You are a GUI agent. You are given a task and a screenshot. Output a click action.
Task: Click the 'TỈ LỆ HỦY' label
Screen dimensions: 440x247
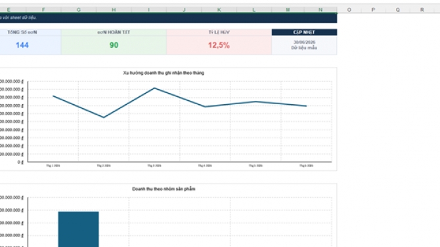point(219,32)
